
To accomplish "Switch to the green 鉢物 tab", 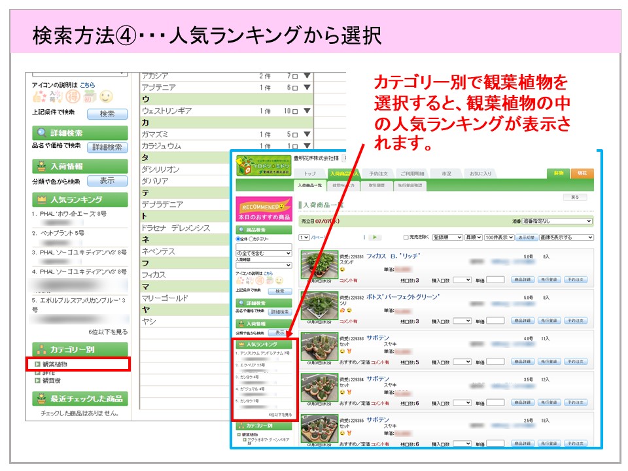I will tap(559, 173).
